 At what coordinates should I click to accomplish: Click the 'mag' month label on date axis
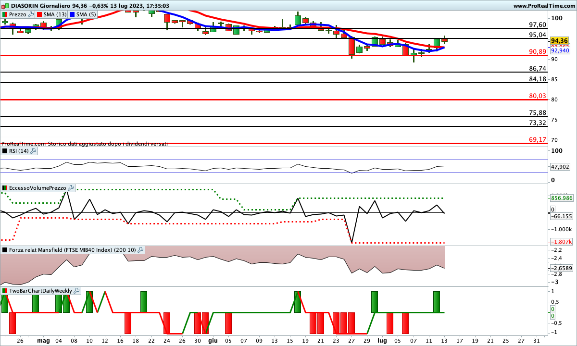tap(43, 341)
